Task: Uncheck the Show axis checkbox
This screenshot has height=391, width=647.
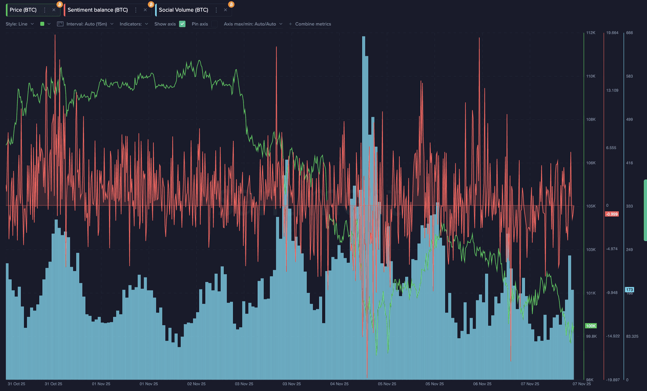Action: pos(182,24)
